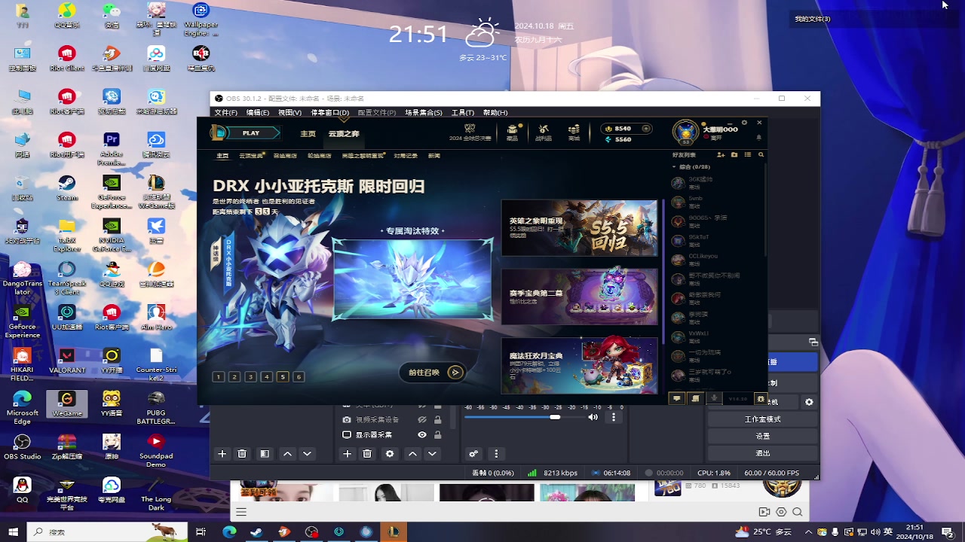965x542 pixels.
Task: Mute the audio mixer speaker in OBS
Action: [x=593, y=417]
